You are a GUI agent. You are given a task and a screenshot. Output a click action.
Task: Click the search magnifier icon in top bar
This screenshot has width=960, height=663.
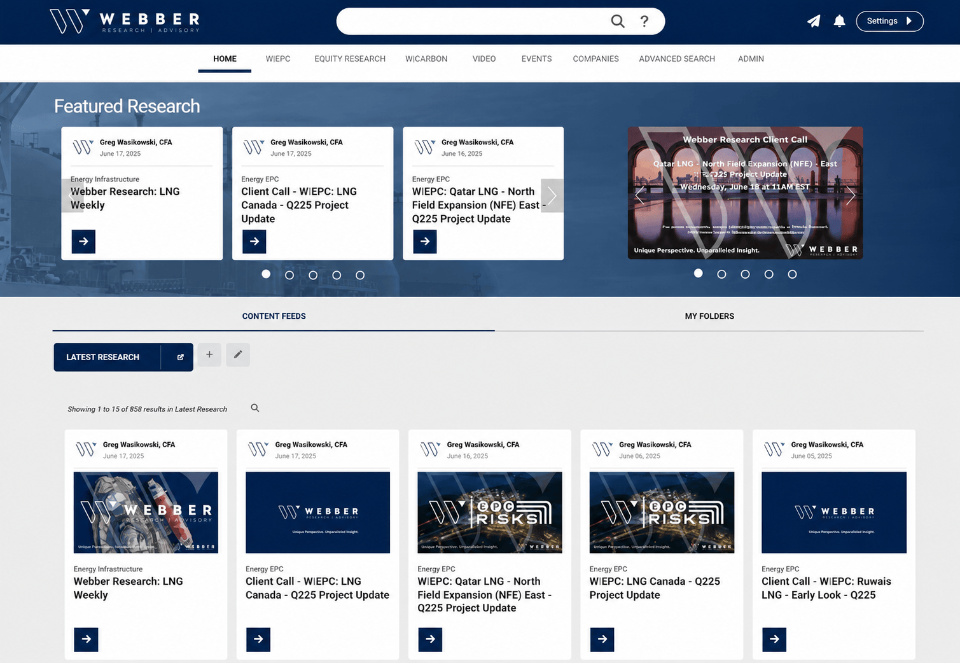pos(618,21)
